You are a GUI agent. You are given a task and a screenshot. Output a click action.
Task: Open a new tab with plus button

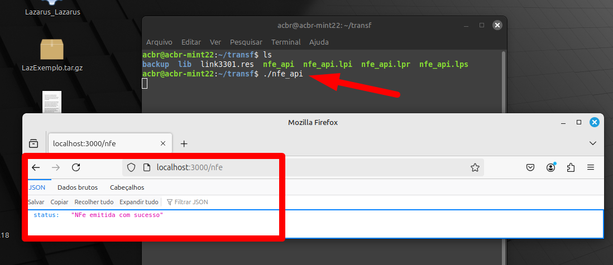click(x=184, y=144)
